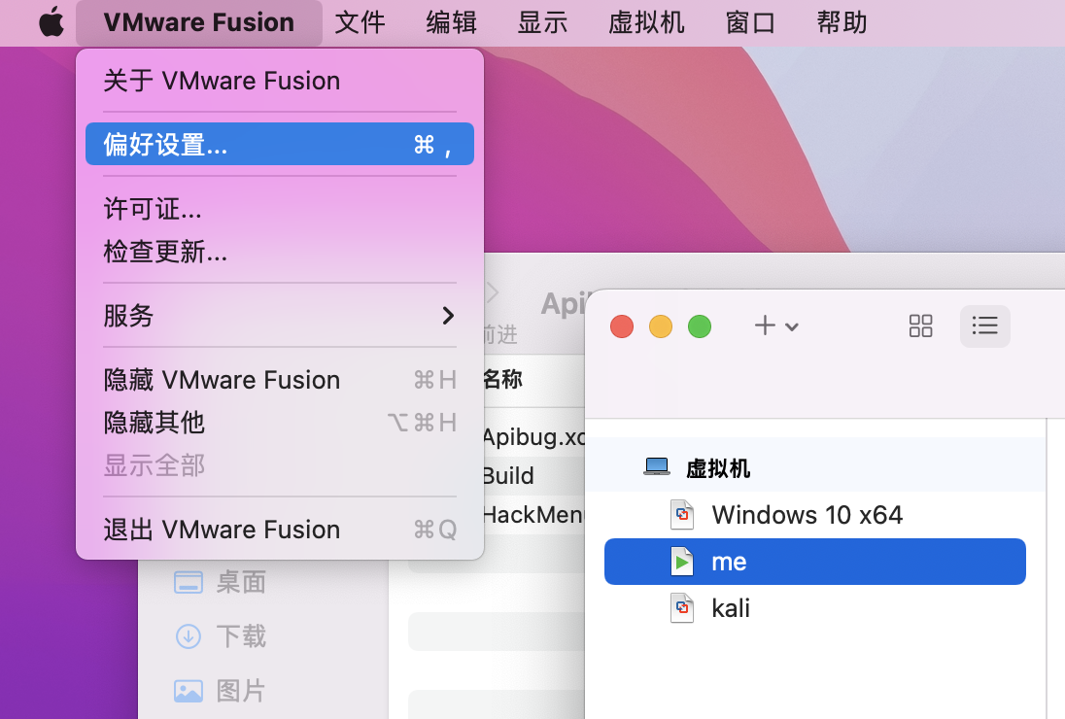This screenshot has width=1065, height=719.
Task: Expand the 服务 submenu
Action: coord(279,316)
